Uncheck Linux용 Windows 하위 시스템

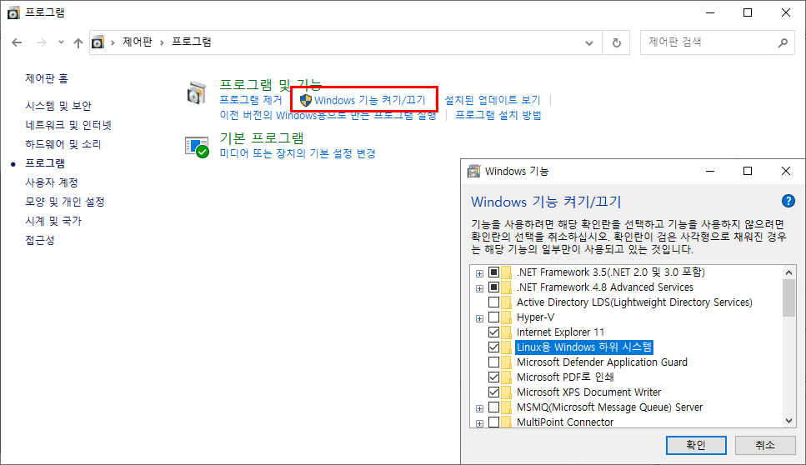pyautogui.click(x=493, y=347)
